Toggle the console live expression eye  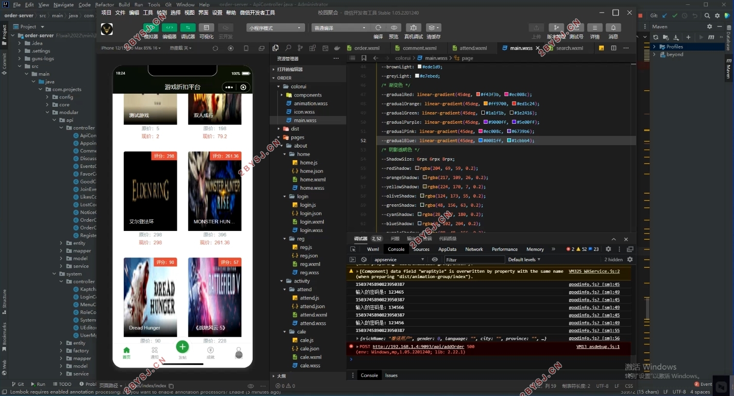(435, 260)
